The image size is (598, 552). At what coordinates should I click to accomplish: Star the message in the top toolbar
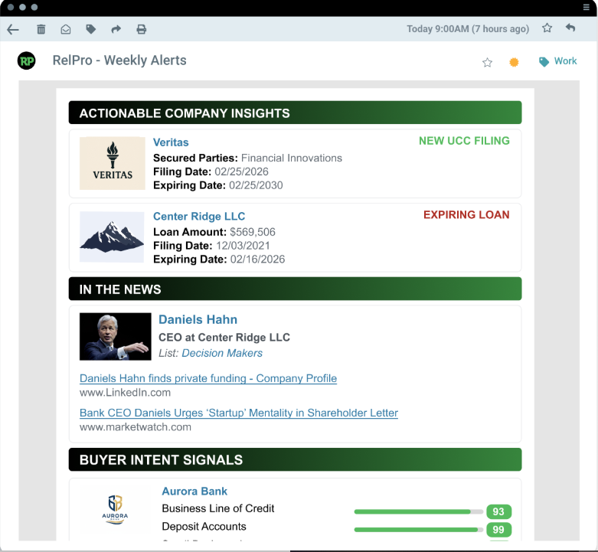pos(547,28)
